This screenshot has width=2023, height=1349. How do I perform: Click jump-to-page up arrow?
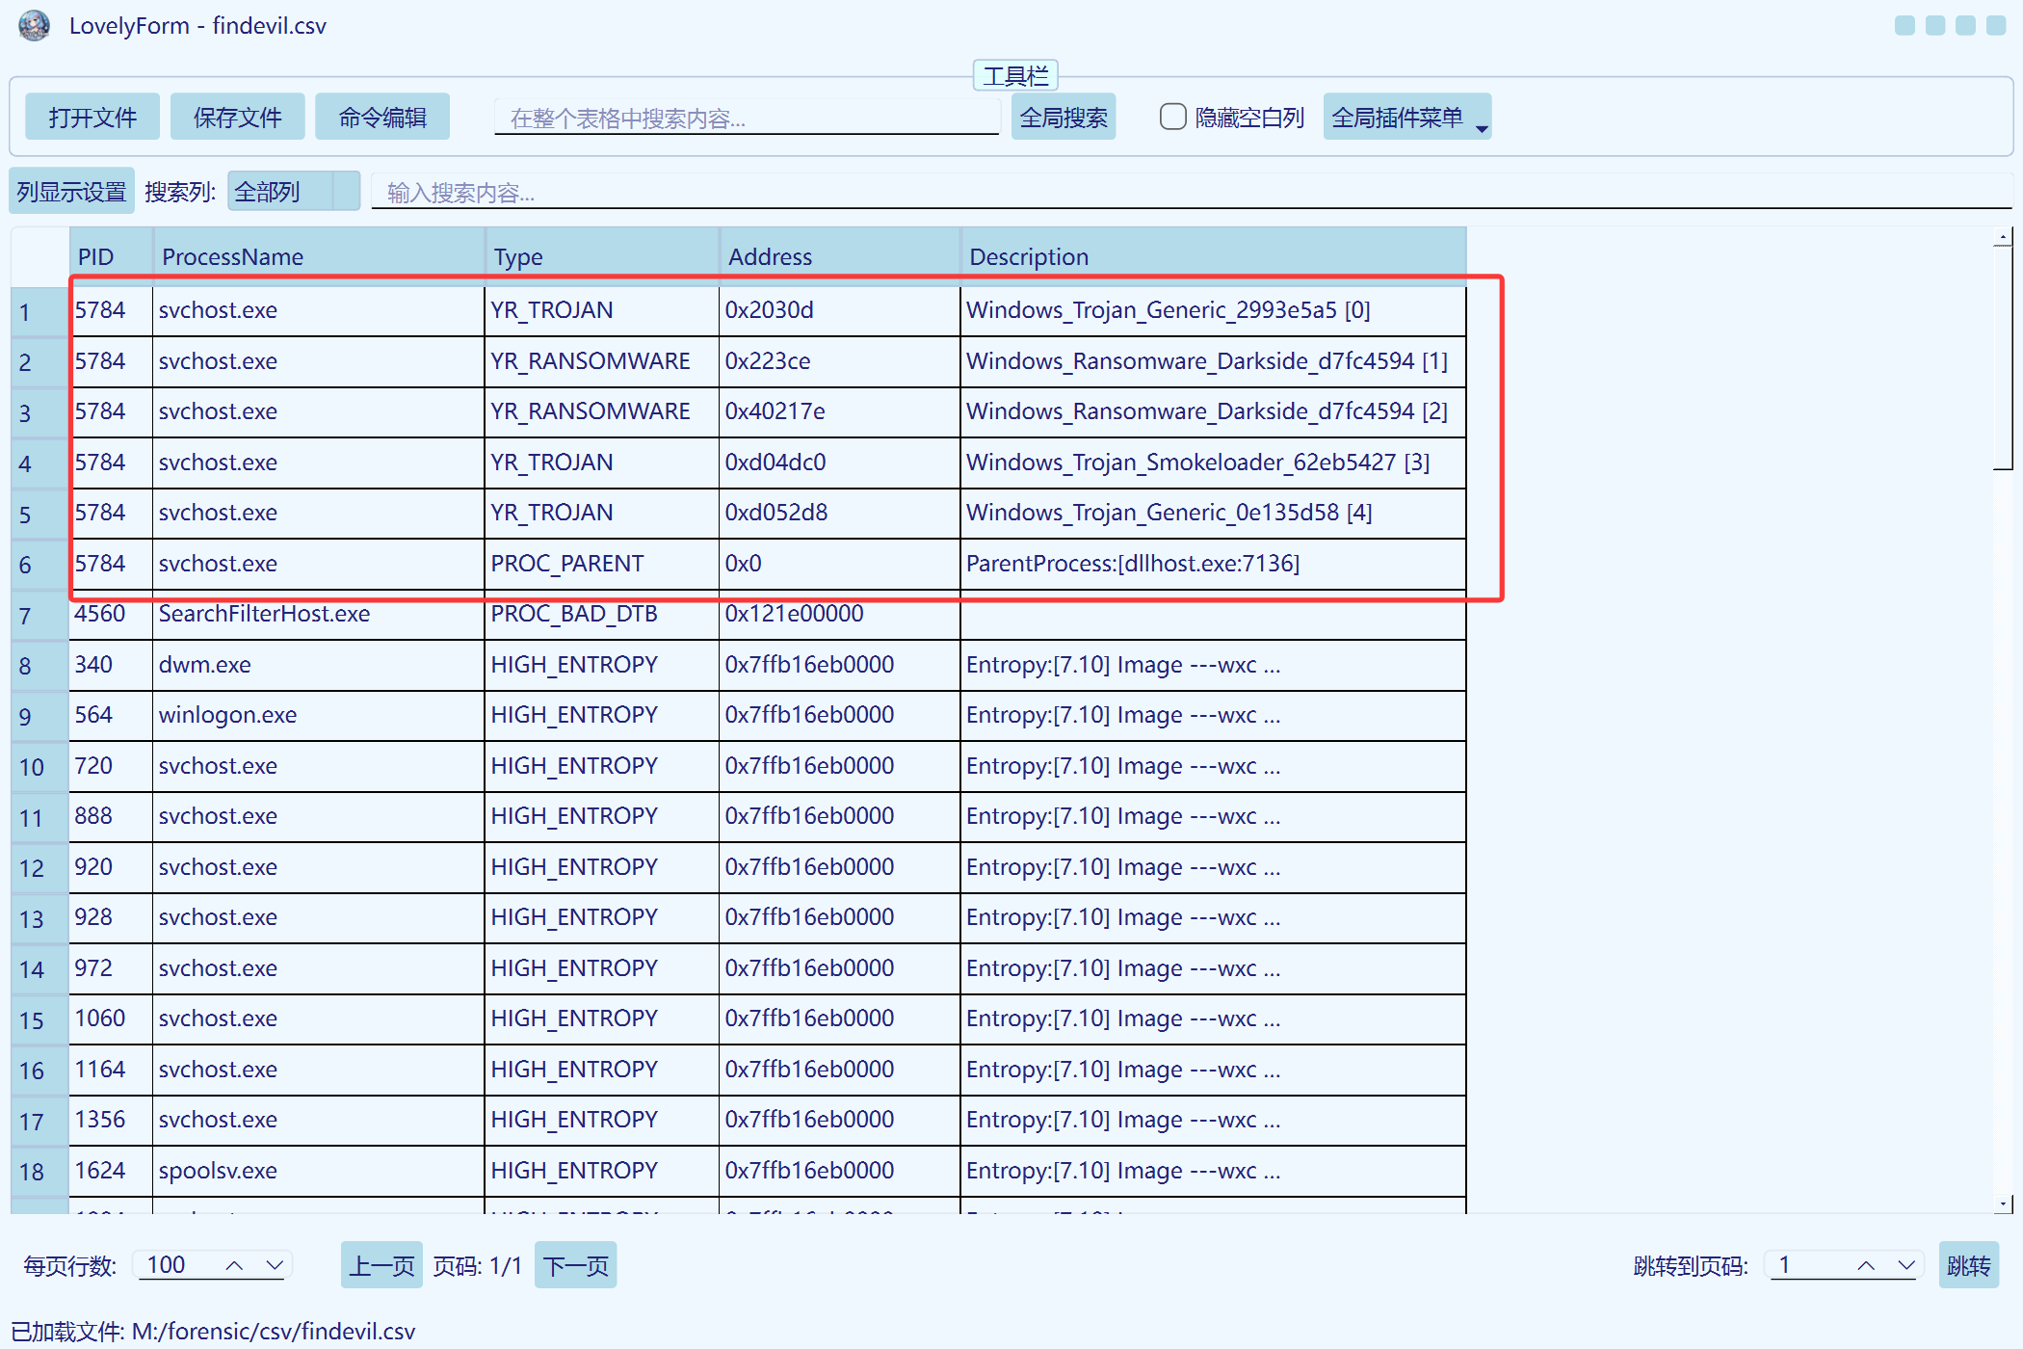[x=1866, y=1265]
